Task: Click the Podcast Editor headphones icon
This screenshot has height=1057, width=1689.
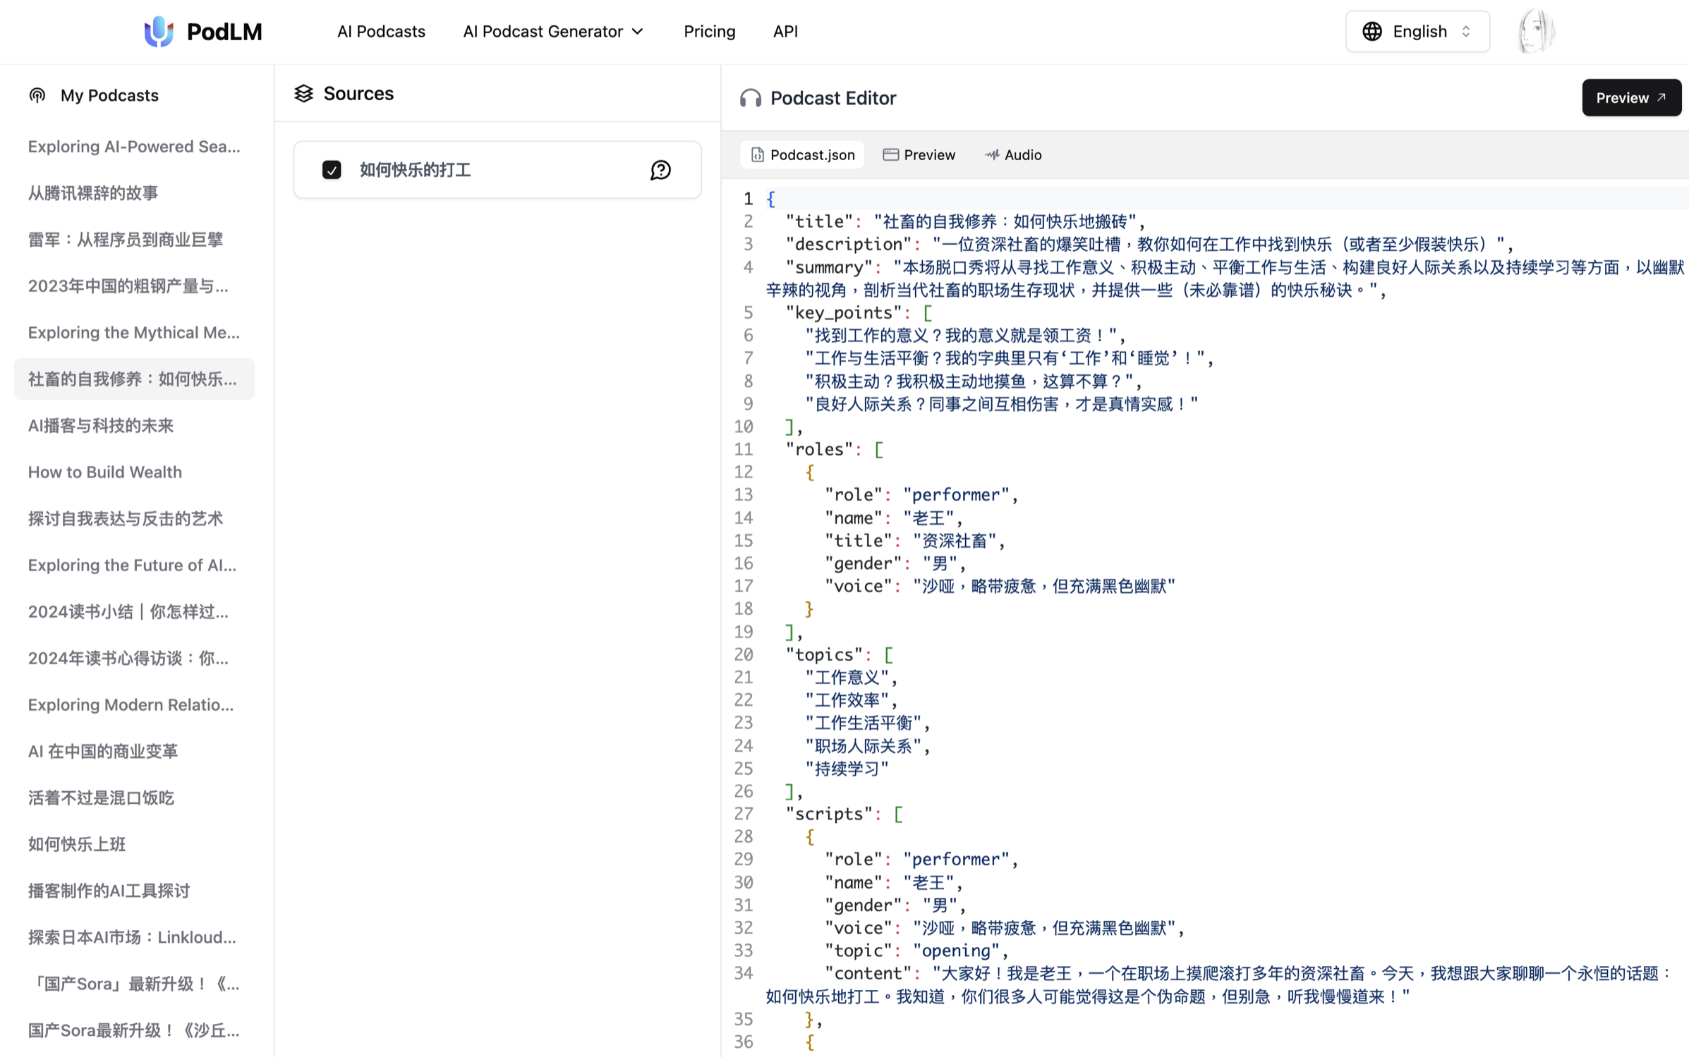Action: [x=750, y=98]
